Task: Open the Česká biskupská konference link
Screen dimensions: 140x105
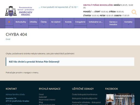Action: [85, 94]
